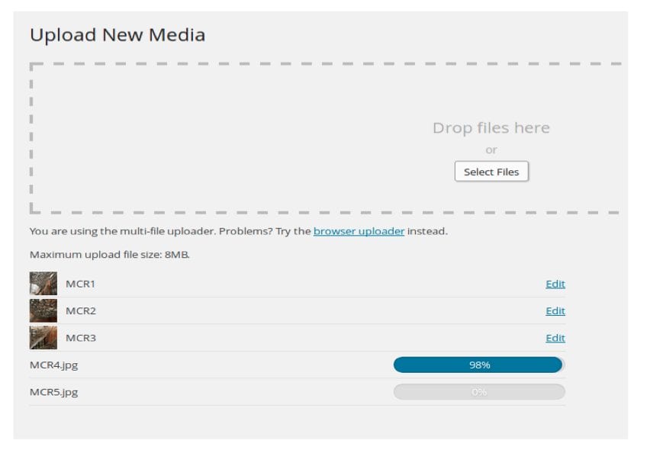Open the browser uploader link
650x450 pixels.
tap(359, 231)
